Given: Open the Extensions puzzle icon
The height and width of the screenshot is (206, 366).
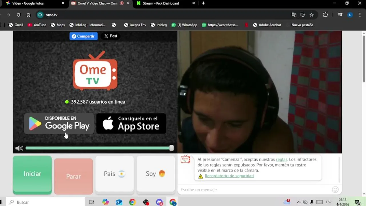Looking at the screenshot, I should pos(325,15).
